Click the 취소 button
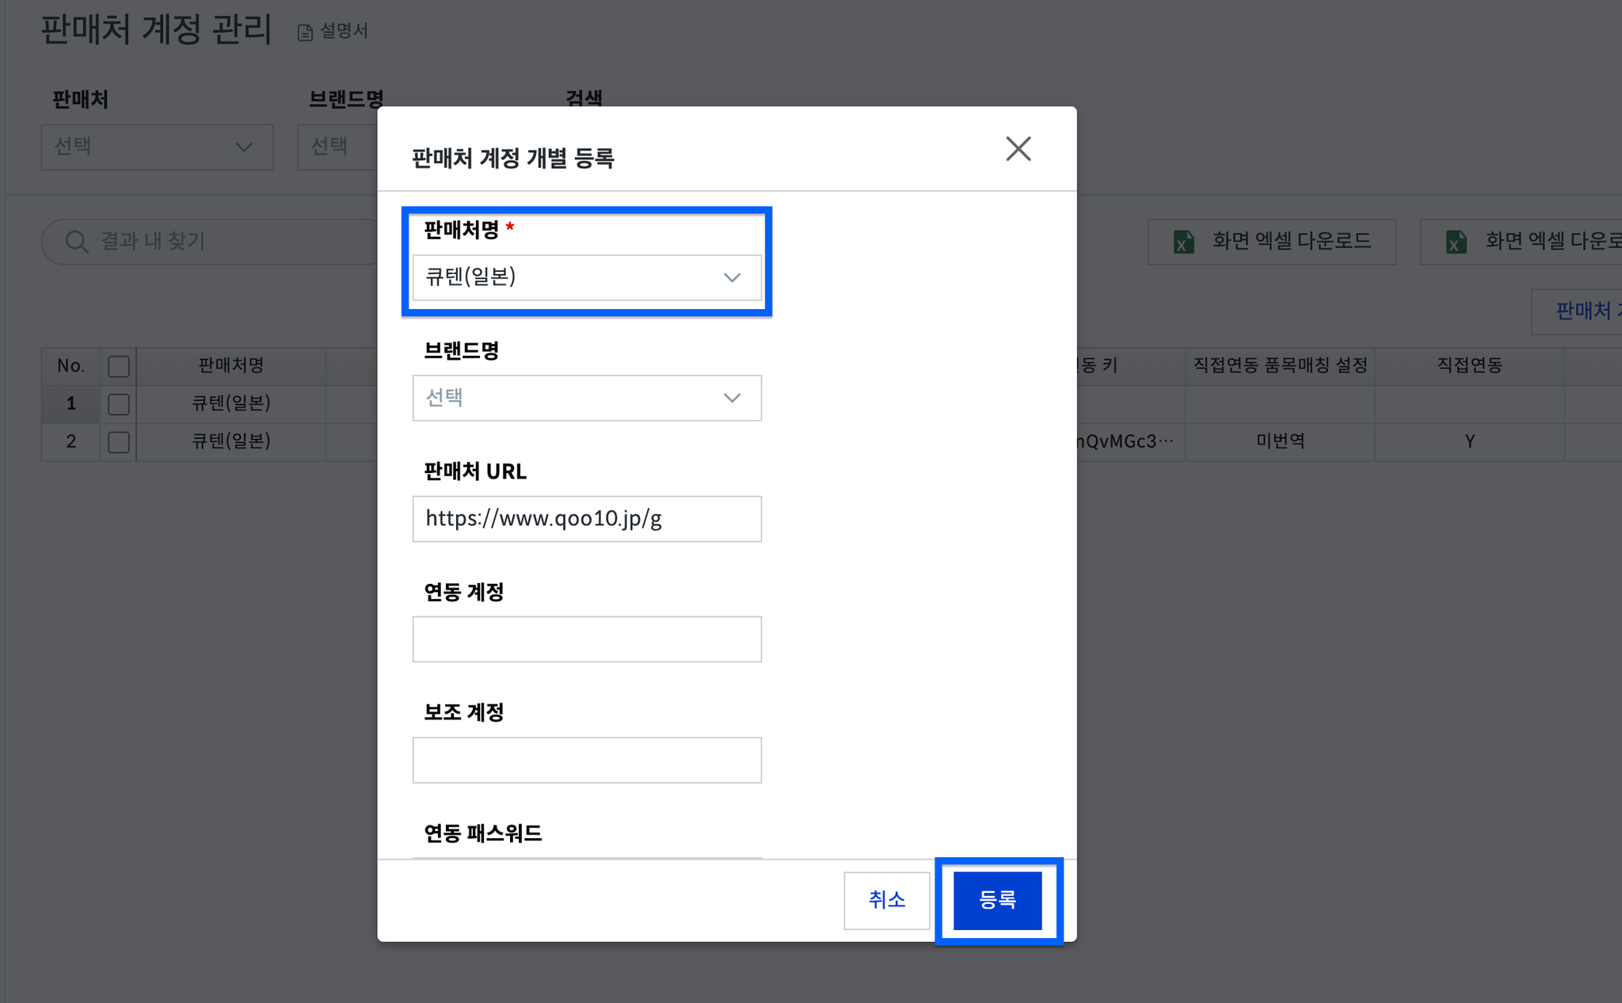 point(887,900)
